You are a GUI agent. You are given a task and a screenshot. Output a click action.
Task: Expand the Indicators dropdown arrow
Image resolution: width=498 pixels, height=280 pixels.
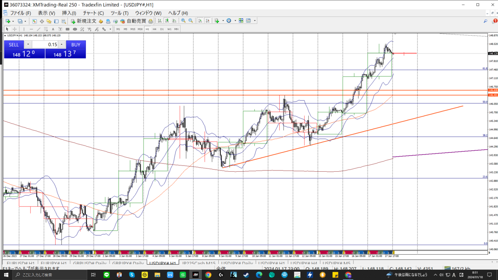point(223,21)
